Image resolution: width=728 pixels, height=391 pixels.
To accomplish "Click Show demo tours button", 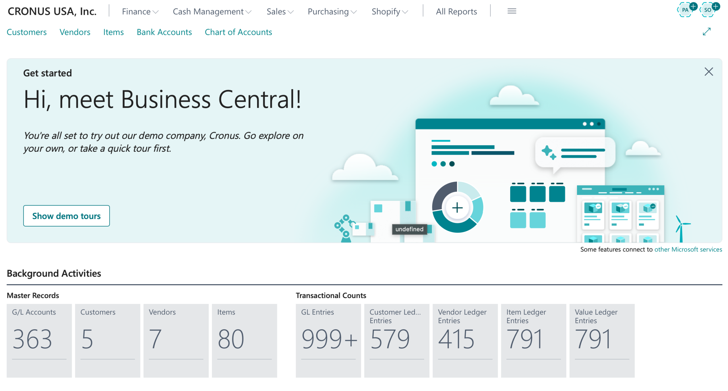I will tap(66, 216).
